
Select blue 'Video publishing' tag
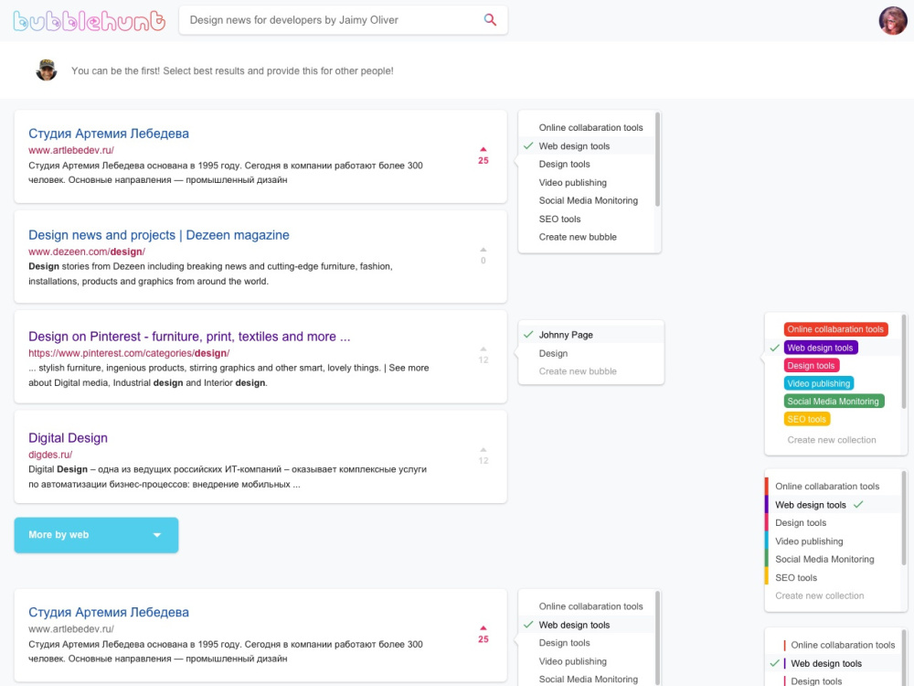tap(818, 383)
